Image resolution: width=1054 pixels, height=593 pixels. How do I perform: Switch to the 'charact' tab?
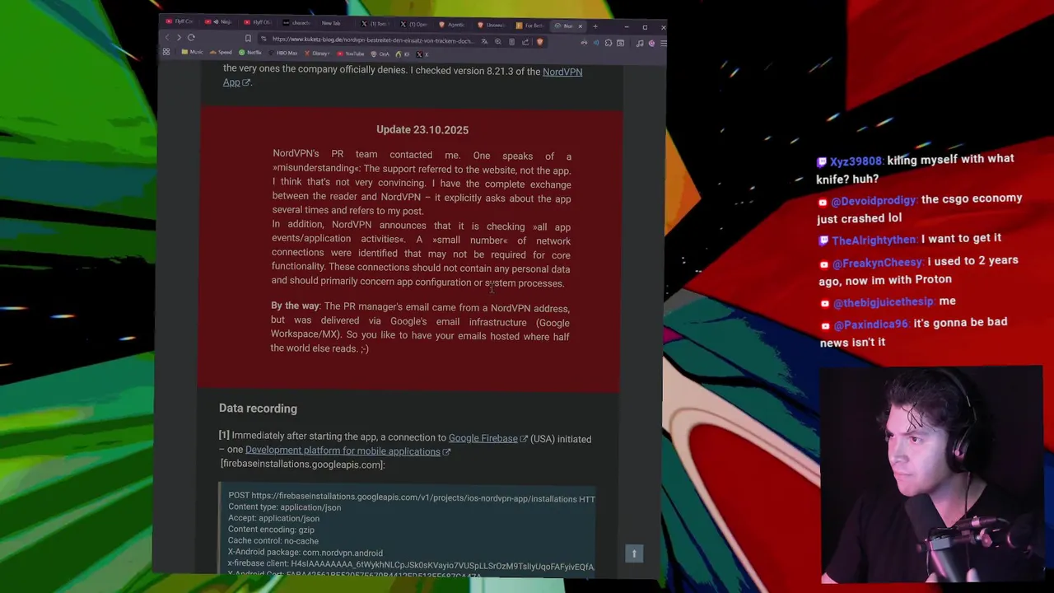click(298, 23)
